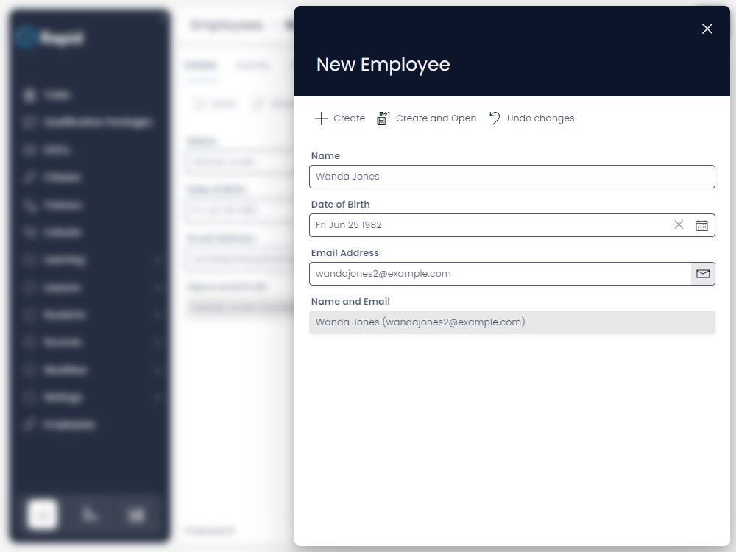The width and height of the screenshot is (736, 552).
Task: Click the New Employee heading
Action: (x=383, y=64)
